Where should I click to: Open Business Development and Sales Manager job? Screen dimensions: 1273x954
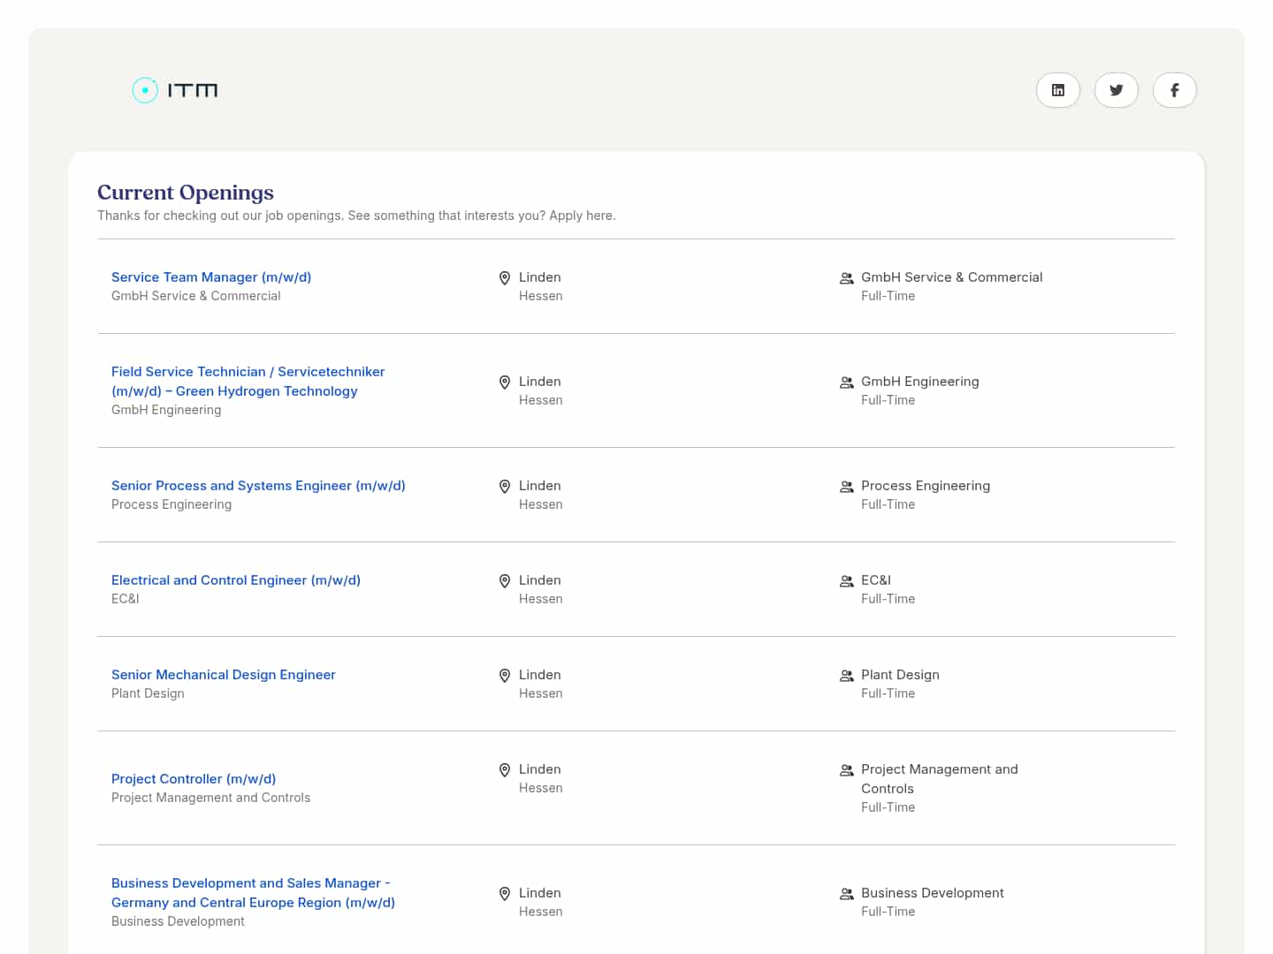coord(253,892)
